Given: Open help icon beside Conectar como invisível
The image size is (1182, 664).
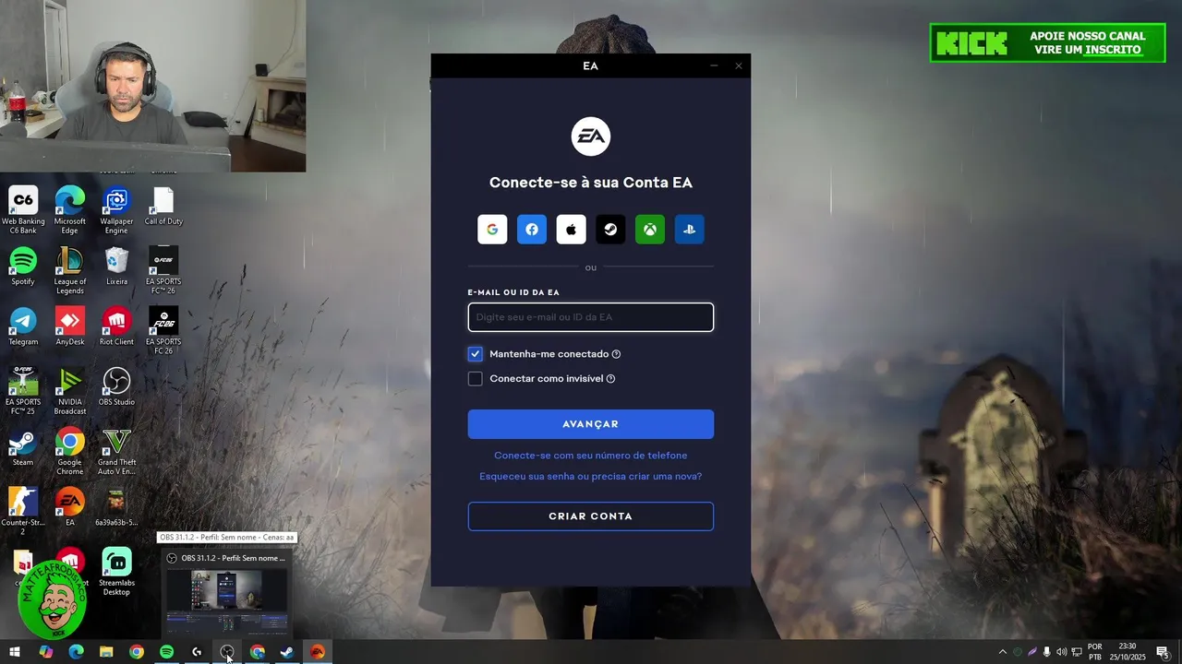Looking at the screenshot, I should [x=610, y=379].
